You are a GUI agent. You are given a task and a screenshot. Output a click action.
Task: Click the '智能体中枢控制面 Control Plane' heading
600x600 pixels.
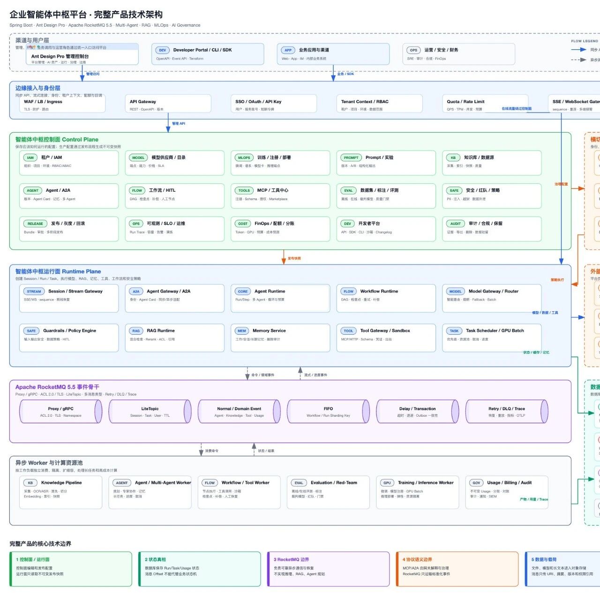click(57, 140)
